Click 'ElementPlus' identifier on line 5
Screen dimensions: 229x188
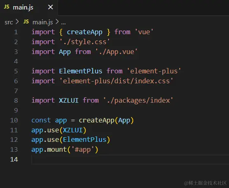point(81,71)
